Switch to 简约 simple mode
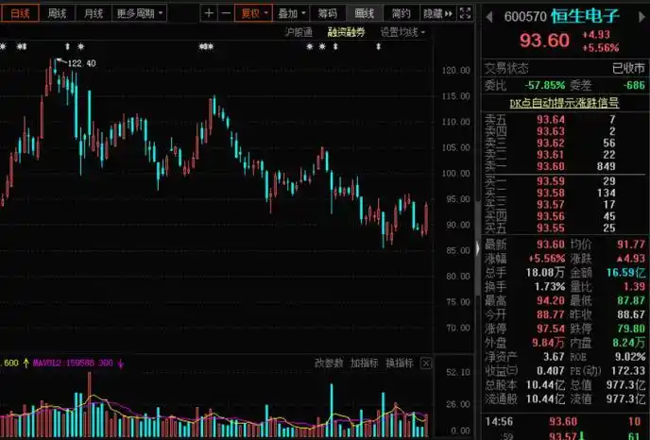Viewport: 650px width, 440px height. coord(401,13)
